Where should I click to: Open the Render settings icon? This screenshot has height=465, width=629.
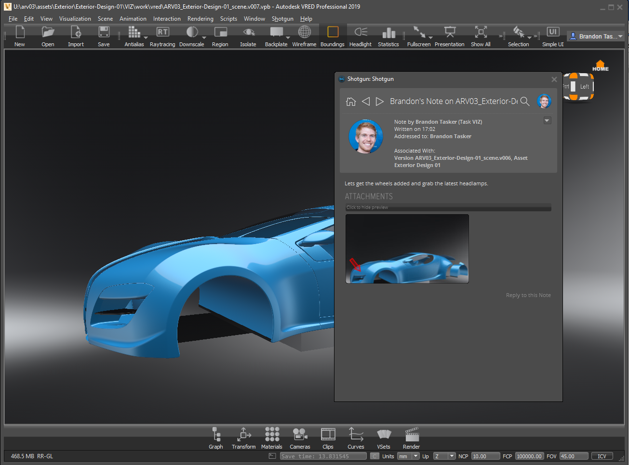click(412, 438)
